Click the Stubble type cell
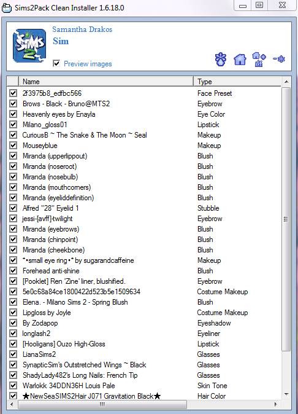Image resolution: width=298 pixels, height=414 pixels. click(208, 208)
